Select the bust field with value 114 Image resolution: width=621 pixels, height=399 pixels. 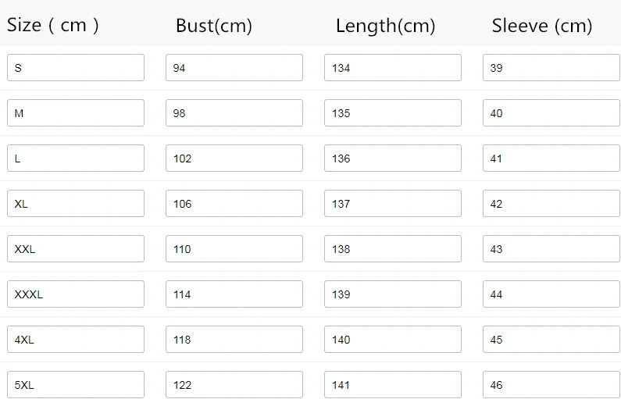point(234,294)
